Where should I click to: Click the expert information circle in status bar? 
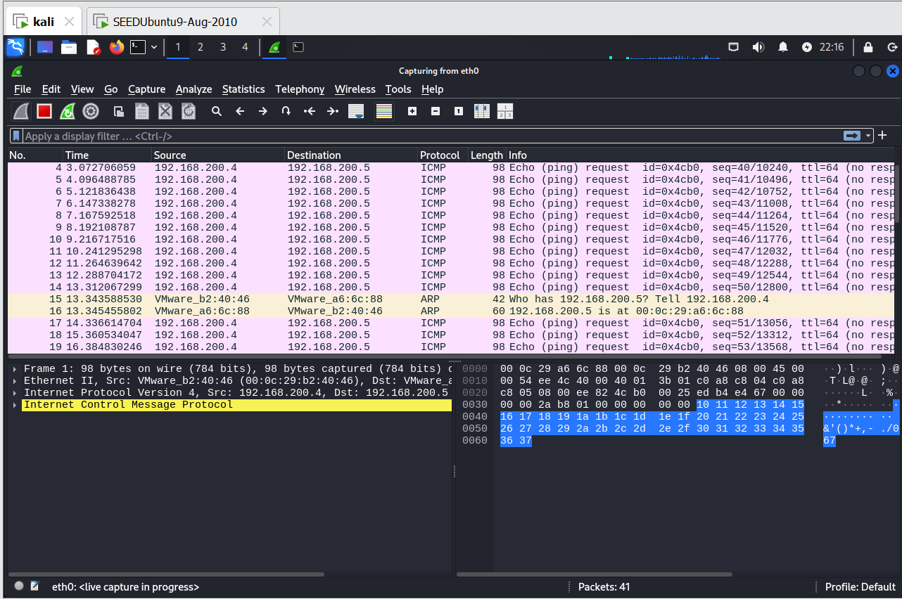pyautogui.click(x=19, y=586)
